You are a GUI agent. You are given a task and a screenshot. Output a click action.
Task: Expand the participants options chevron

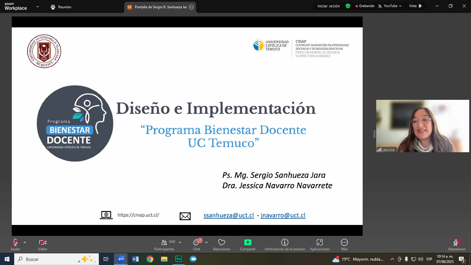point(180,242)
